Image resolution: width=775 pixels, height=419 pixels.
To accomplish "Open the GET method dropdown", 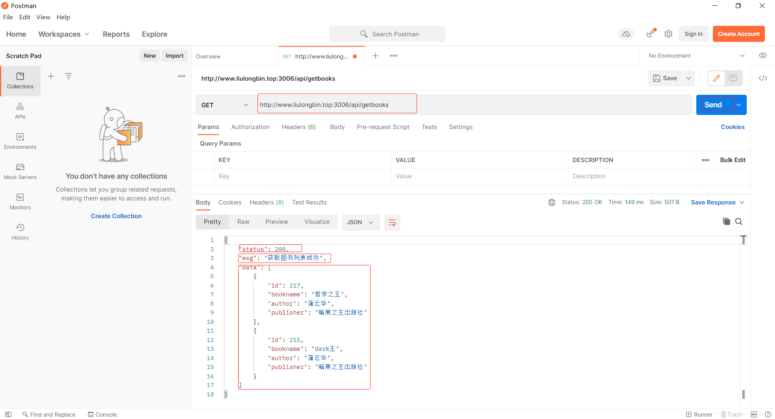I will click(225, 105).
